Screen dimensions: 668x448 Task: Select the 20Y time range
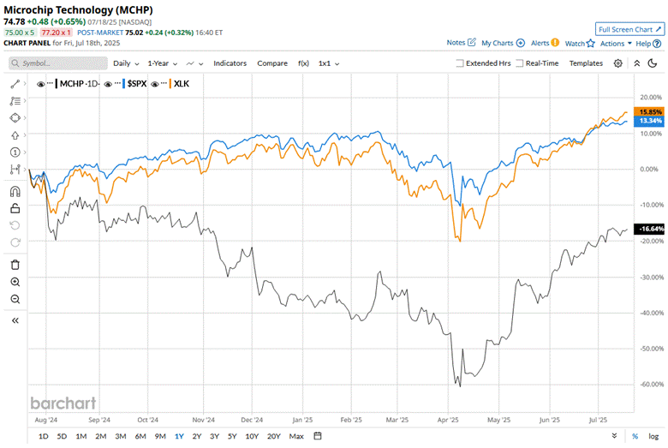pyautogui.click(x=273, y=436)
